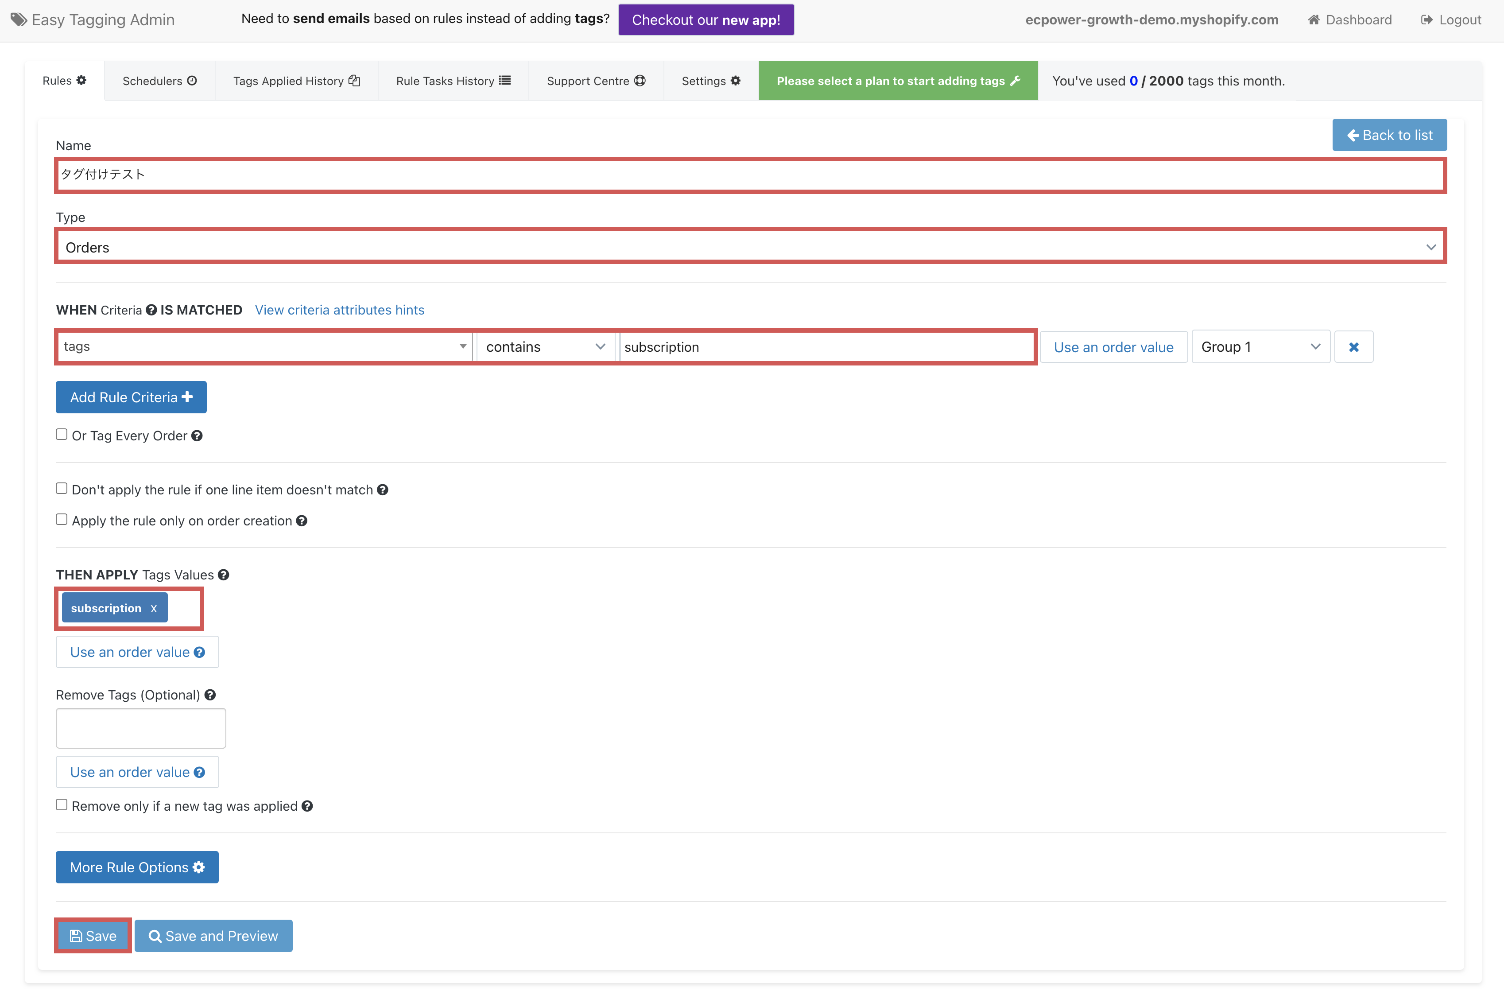The height and width of the screenshot is (995, 1504).
Task: Click help icon next to Tags Values
Action: tap(223, 574)
